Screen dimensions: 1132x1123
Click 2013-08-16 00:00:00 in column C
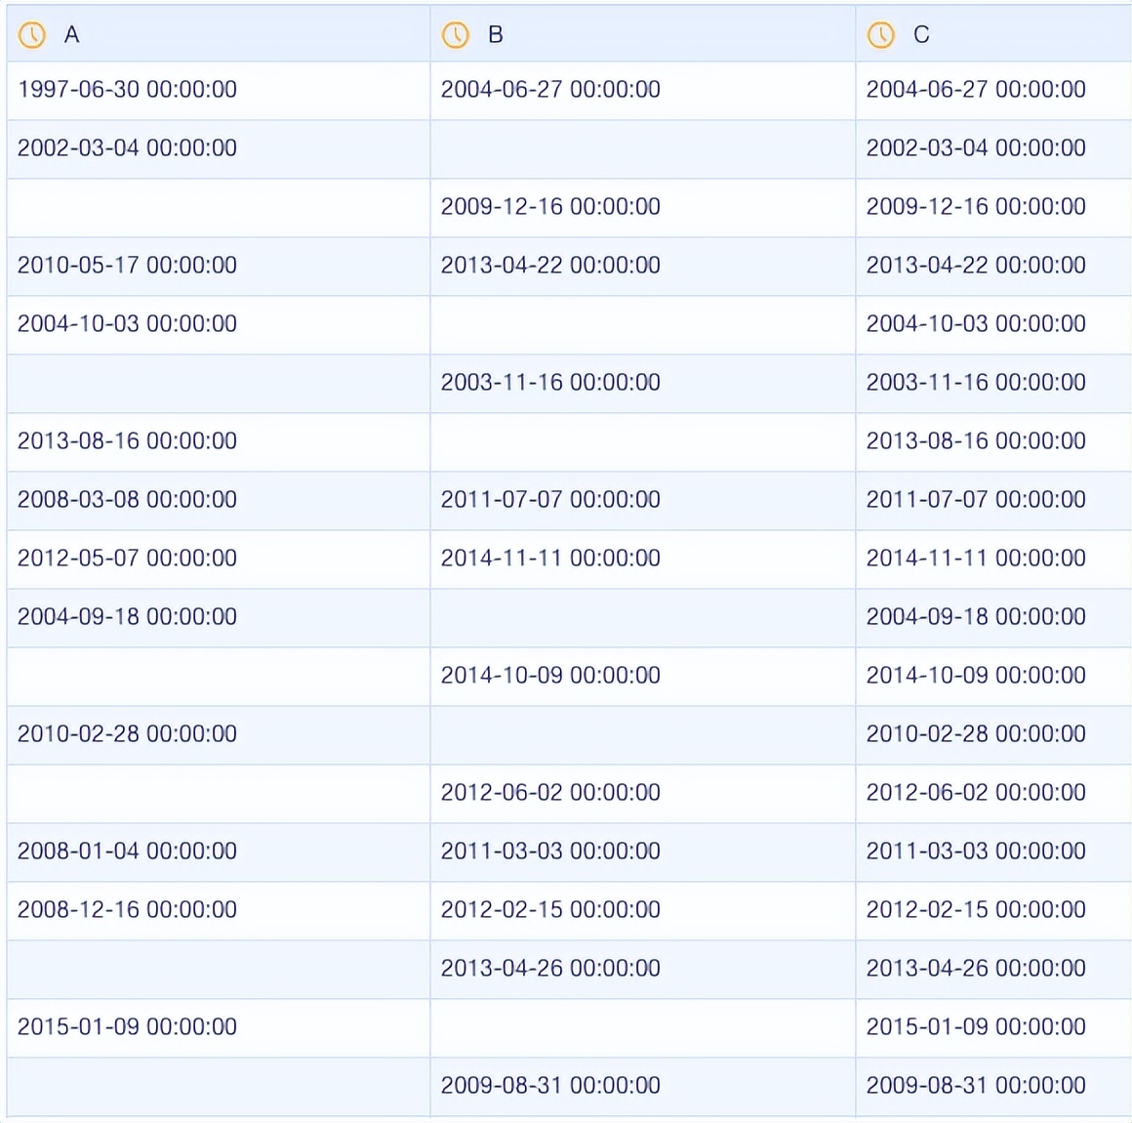click(976, 440)
